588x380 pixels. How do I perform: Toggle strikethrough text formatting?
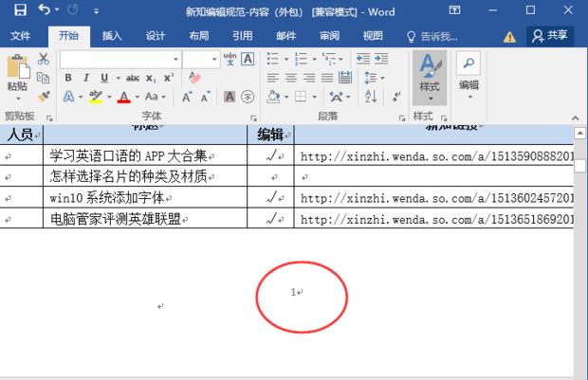pos(133,78)
